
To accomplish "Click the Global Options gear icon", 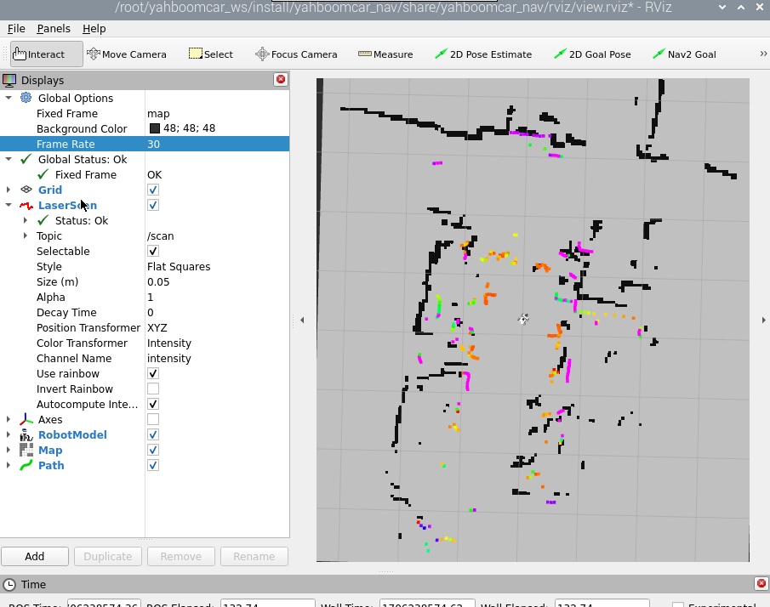I will click(26, 98).
